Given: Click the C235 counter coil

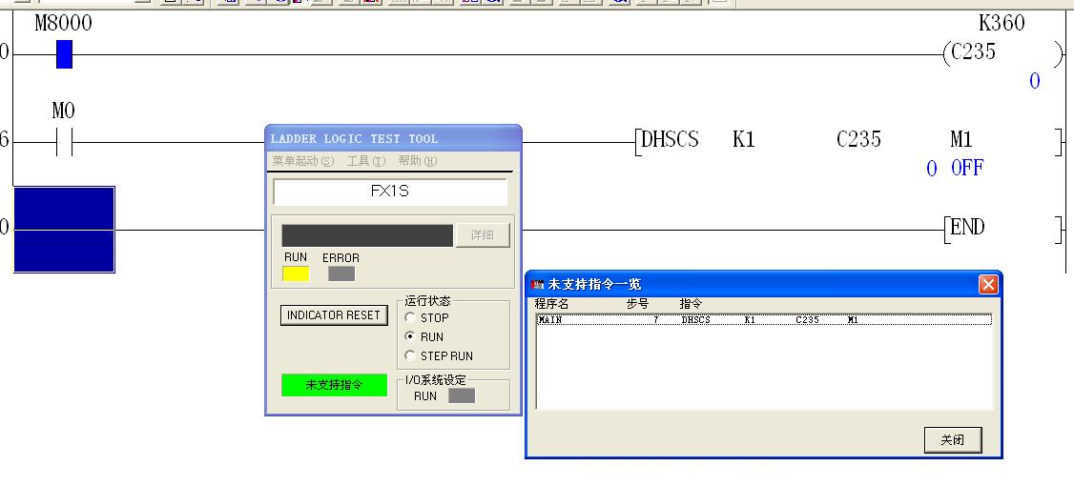Looking at the screenshot, I should click(973, 53).
